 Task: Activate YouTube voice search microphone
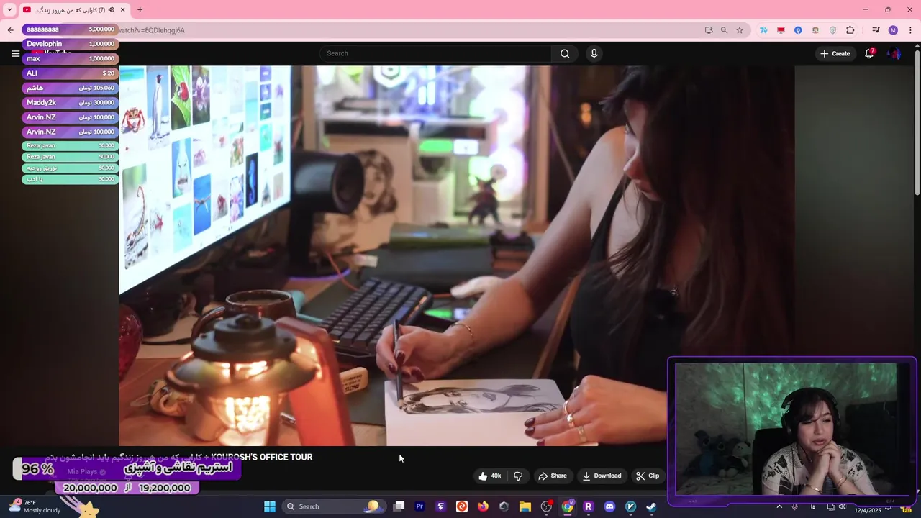(594, 53)
